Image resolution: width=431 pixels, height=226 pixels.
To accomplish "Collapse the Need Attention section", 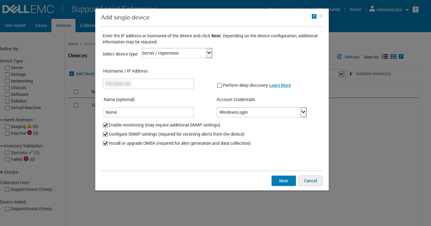I will tap(2, 120).
